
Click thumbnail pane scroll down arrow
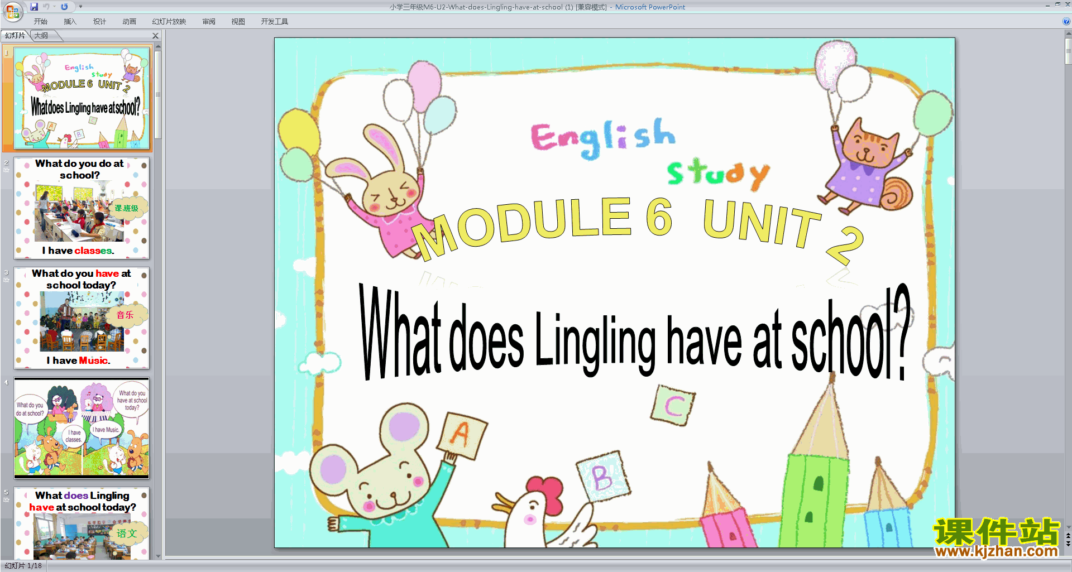(x=159, y=556)
